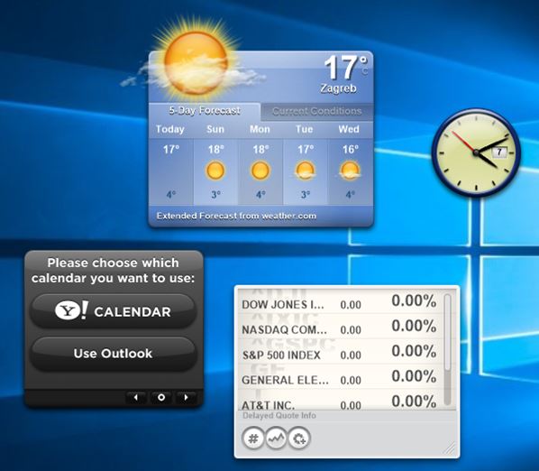Click the Today column header
Screen dimensions: 539x471
coord(170,129)
